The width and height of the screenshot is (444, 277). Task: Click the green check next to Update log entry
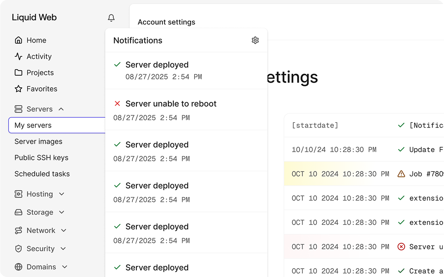401,149
